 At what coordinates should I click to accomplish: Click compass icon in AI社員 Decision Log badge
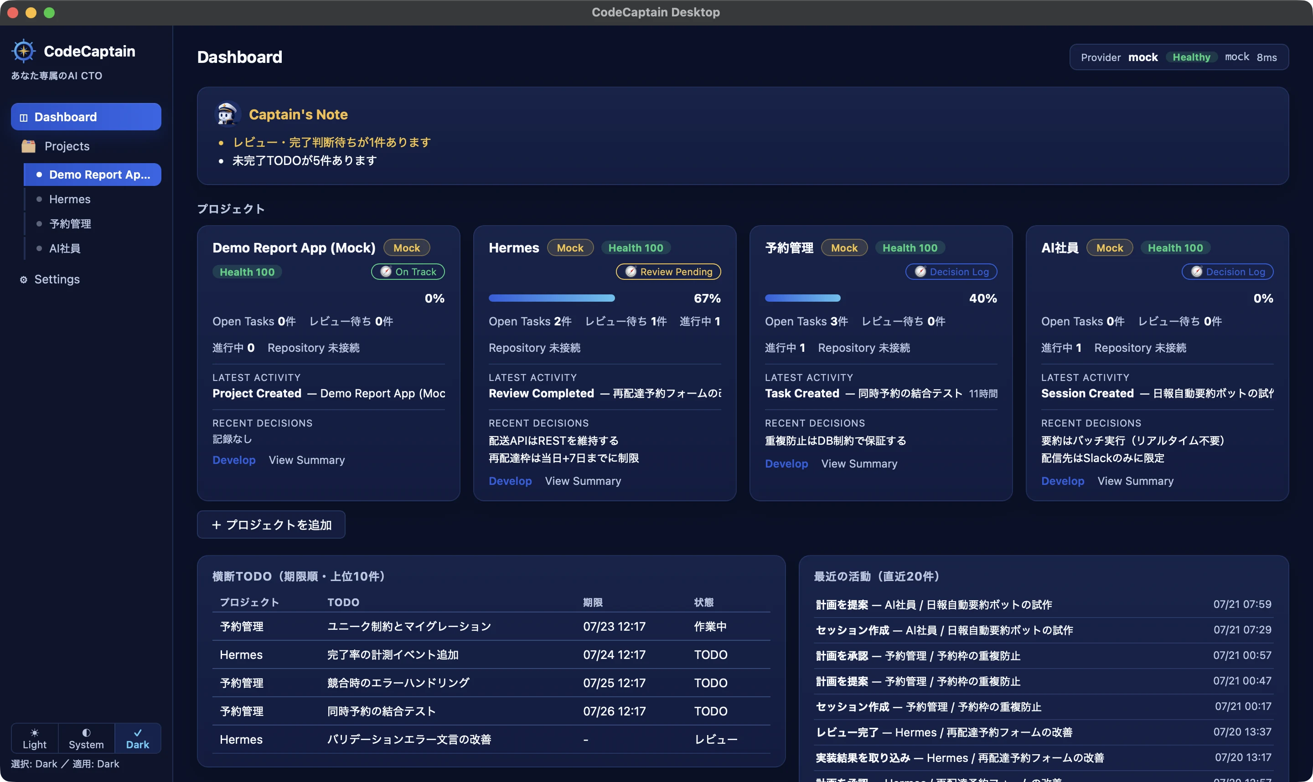point(1196,272)
